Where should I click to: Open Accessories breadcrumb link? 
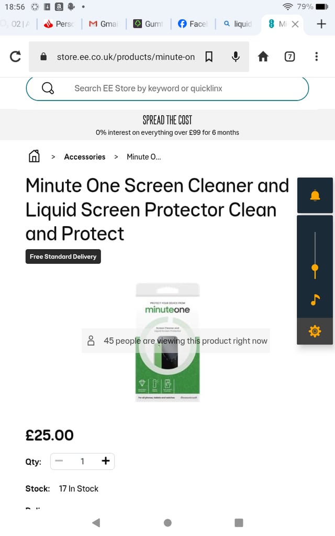coord(84,157)
